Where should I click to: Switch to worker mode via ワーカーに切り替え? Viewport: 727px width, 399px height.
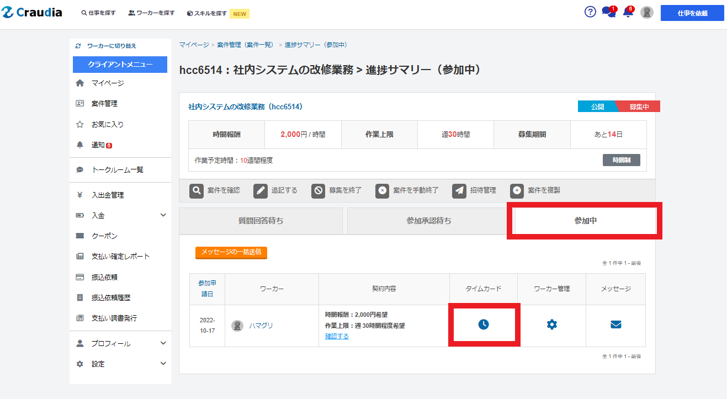[x=111, y=46]
